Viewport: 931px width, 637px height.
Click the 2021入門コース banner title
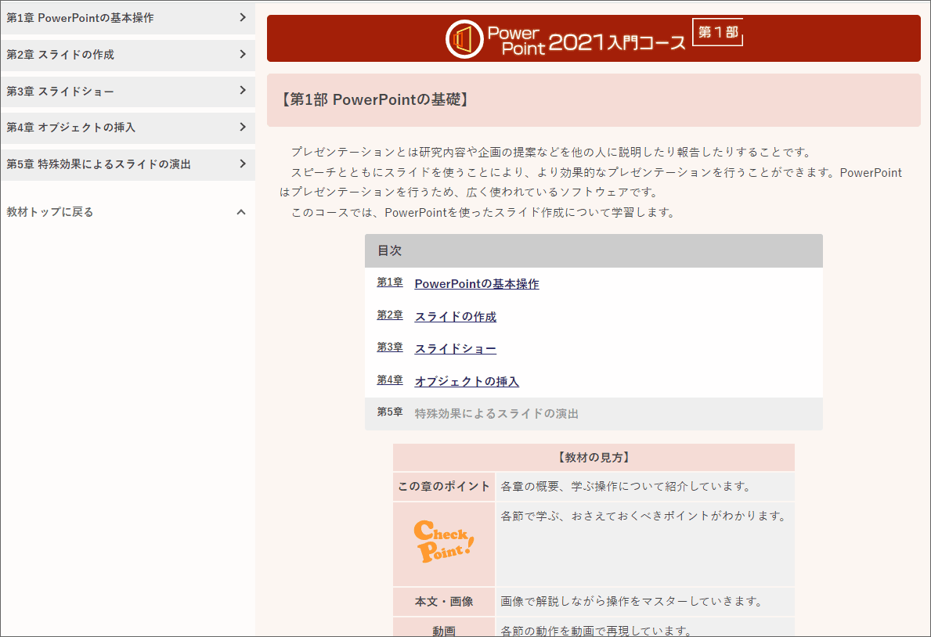click(x=617, y=42)
